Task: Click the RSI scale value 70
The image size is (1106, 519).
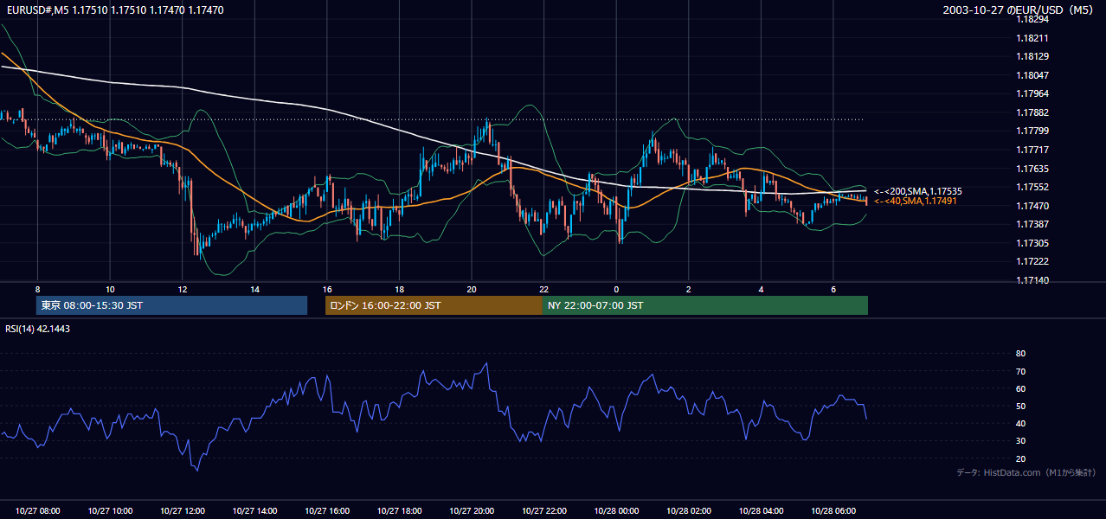Action: [x=1020, y=371]
